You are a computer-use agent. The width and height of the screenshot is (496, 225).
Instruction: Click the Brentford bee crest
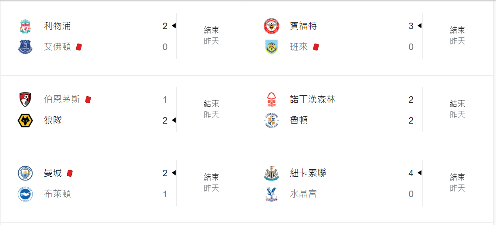[272, 26]
